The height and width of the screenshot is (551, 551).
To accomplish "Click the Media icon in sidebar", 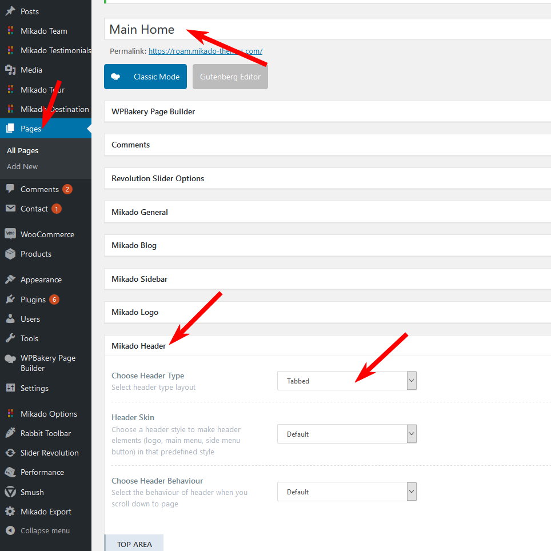I will click(x=10, y=70).
